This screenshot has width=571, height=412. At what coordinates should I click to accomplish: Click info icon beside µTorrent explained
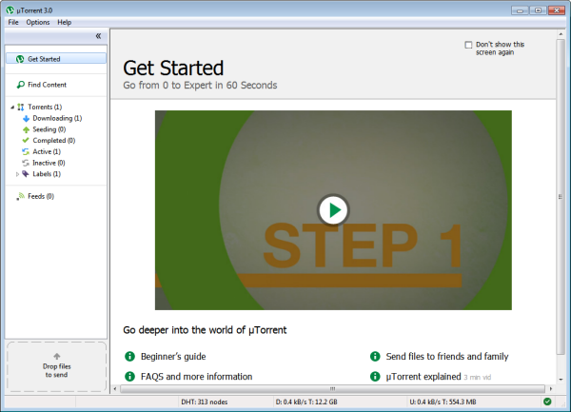(375, 377)
